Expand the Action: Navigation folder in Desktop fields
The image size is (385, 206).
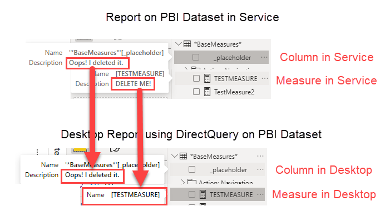182,182
